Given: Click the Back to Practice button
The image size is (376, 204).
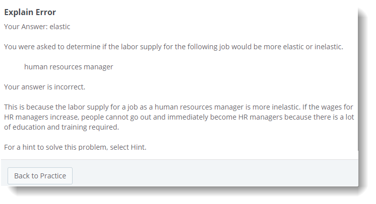Looking at the screenshot, I should [x=40, y=176].
